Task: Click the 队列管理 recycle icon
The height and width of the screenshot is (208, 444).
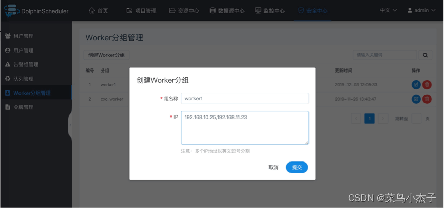Action: pyautogui.click(x=8, y=79)
